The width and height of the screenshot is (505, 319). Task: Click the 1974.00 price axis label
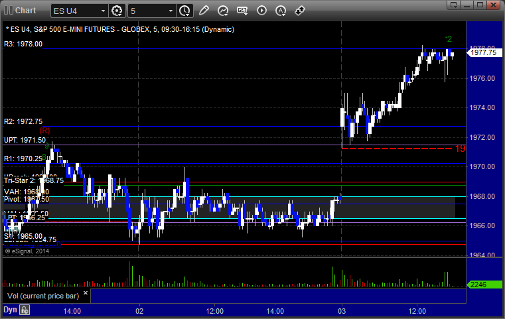coord(482,108)
